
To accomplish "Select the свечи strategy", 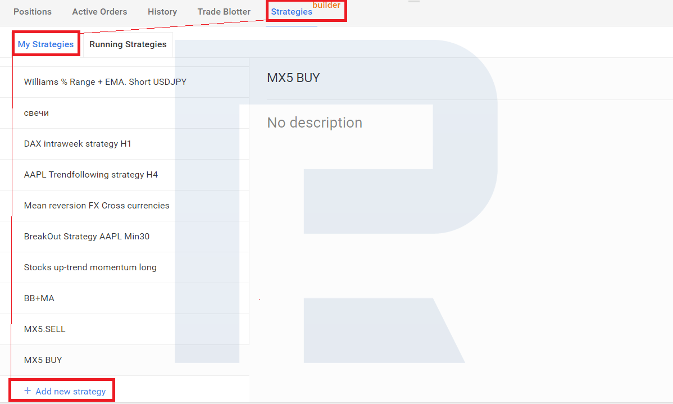I will 125,113.
